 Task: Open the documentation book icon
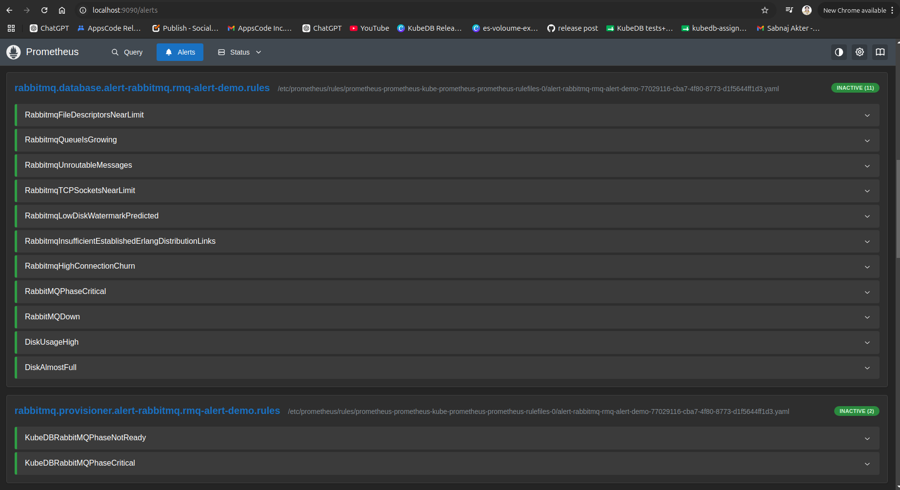coord(880,52)
